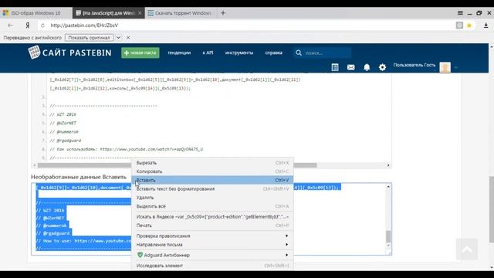Click the YouTube how-to-use link in the code
The width and height of the screenshot is (494, 278).
coord(151,149)
